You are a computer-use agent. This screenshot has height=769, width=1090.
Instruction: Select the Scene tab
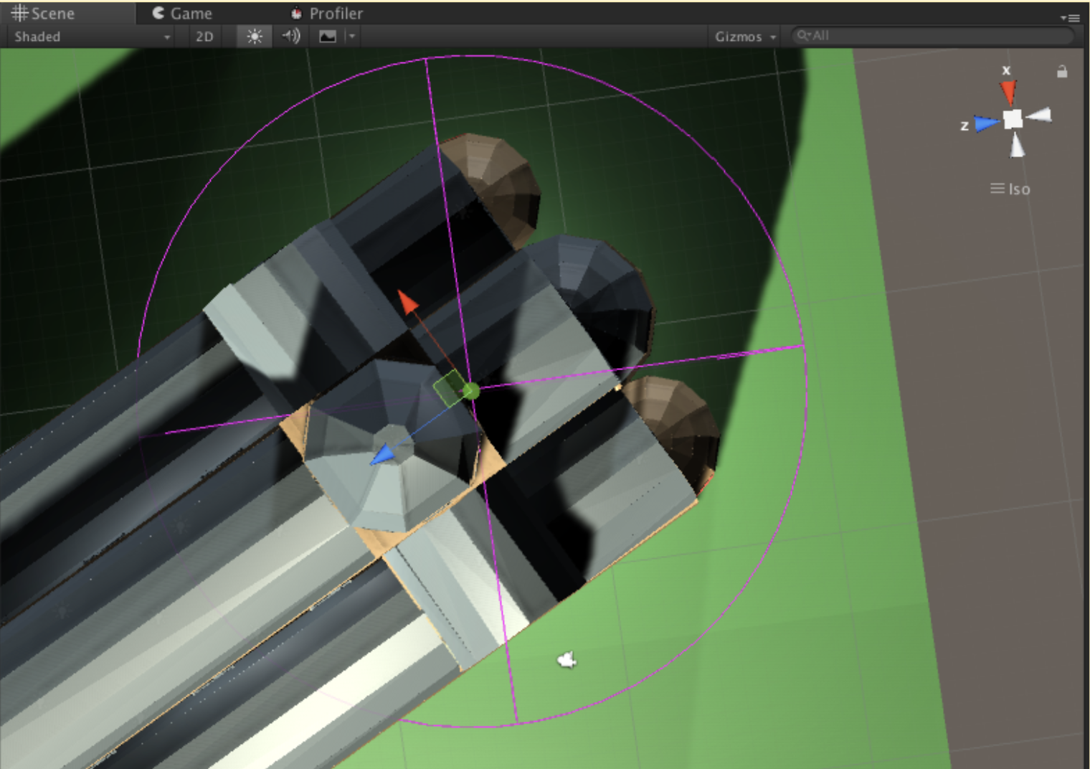pos(43,14)
